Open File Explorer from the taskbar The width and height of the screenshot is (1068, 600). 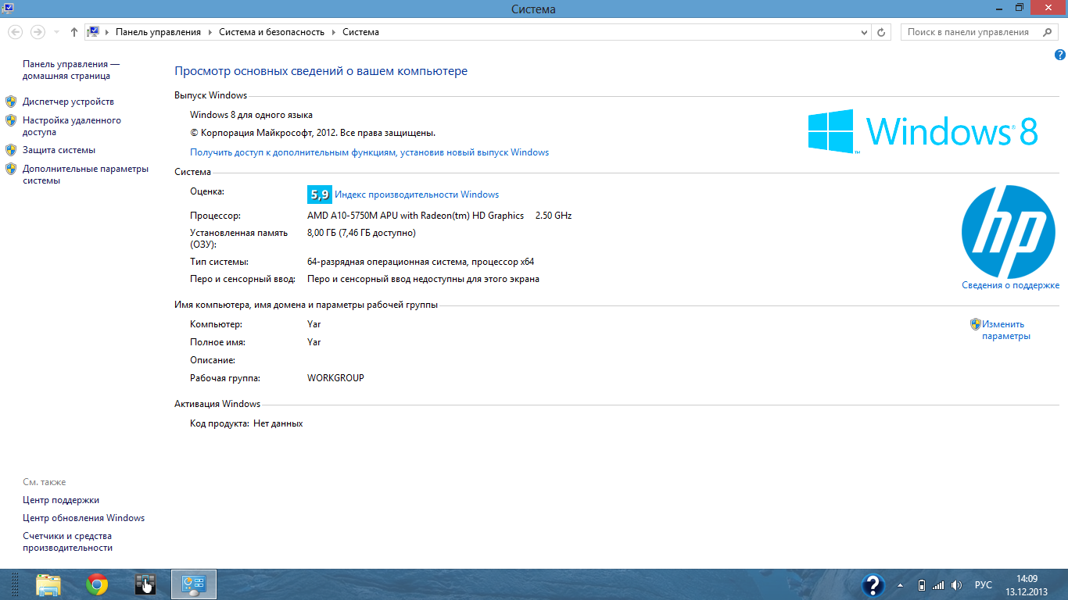coord(48,584)
